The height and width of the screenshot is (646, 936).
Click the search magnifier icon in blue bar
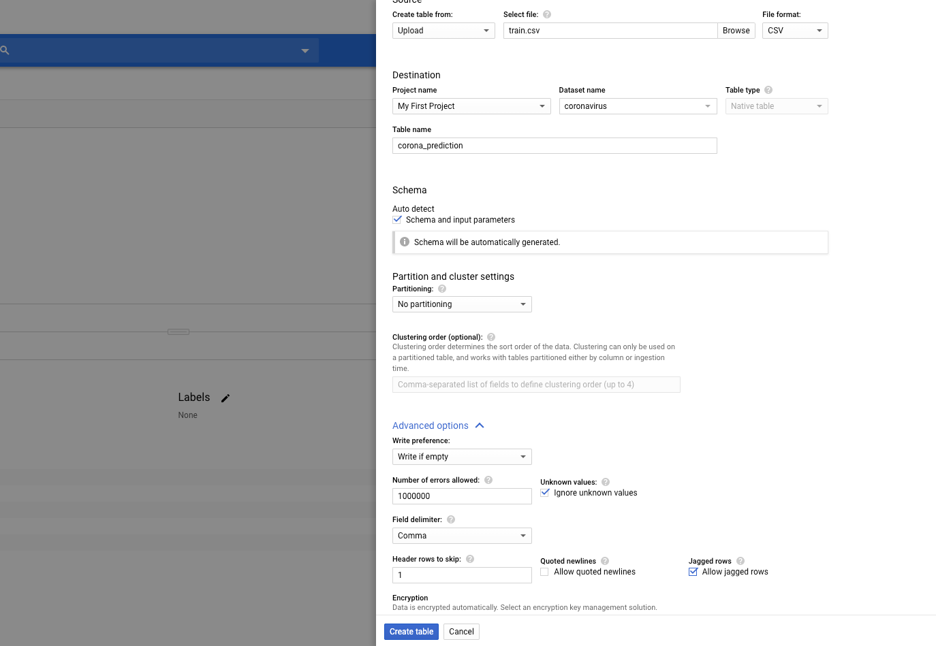coord(4,50)
